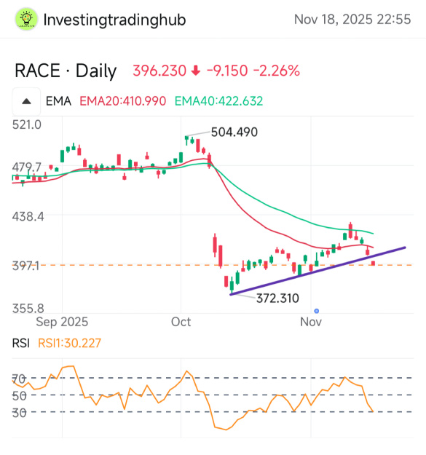
Task: Click the RSI 70 level label
Action: pyautogui.click(x=19, y=379)
